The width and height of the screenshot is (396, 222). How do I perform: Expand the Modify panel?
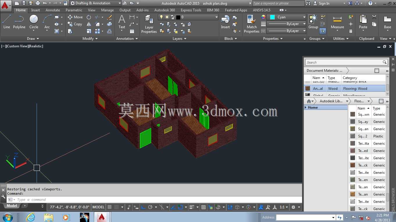tap(90, 39)
